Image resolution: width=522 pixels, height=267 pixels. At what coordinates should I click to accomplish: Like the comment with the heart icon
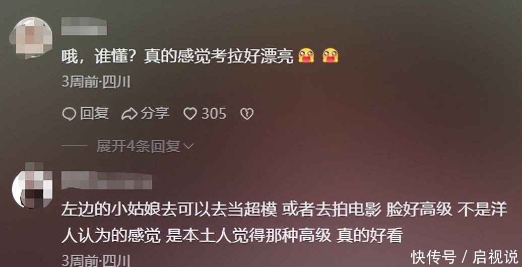pos(190,114)
